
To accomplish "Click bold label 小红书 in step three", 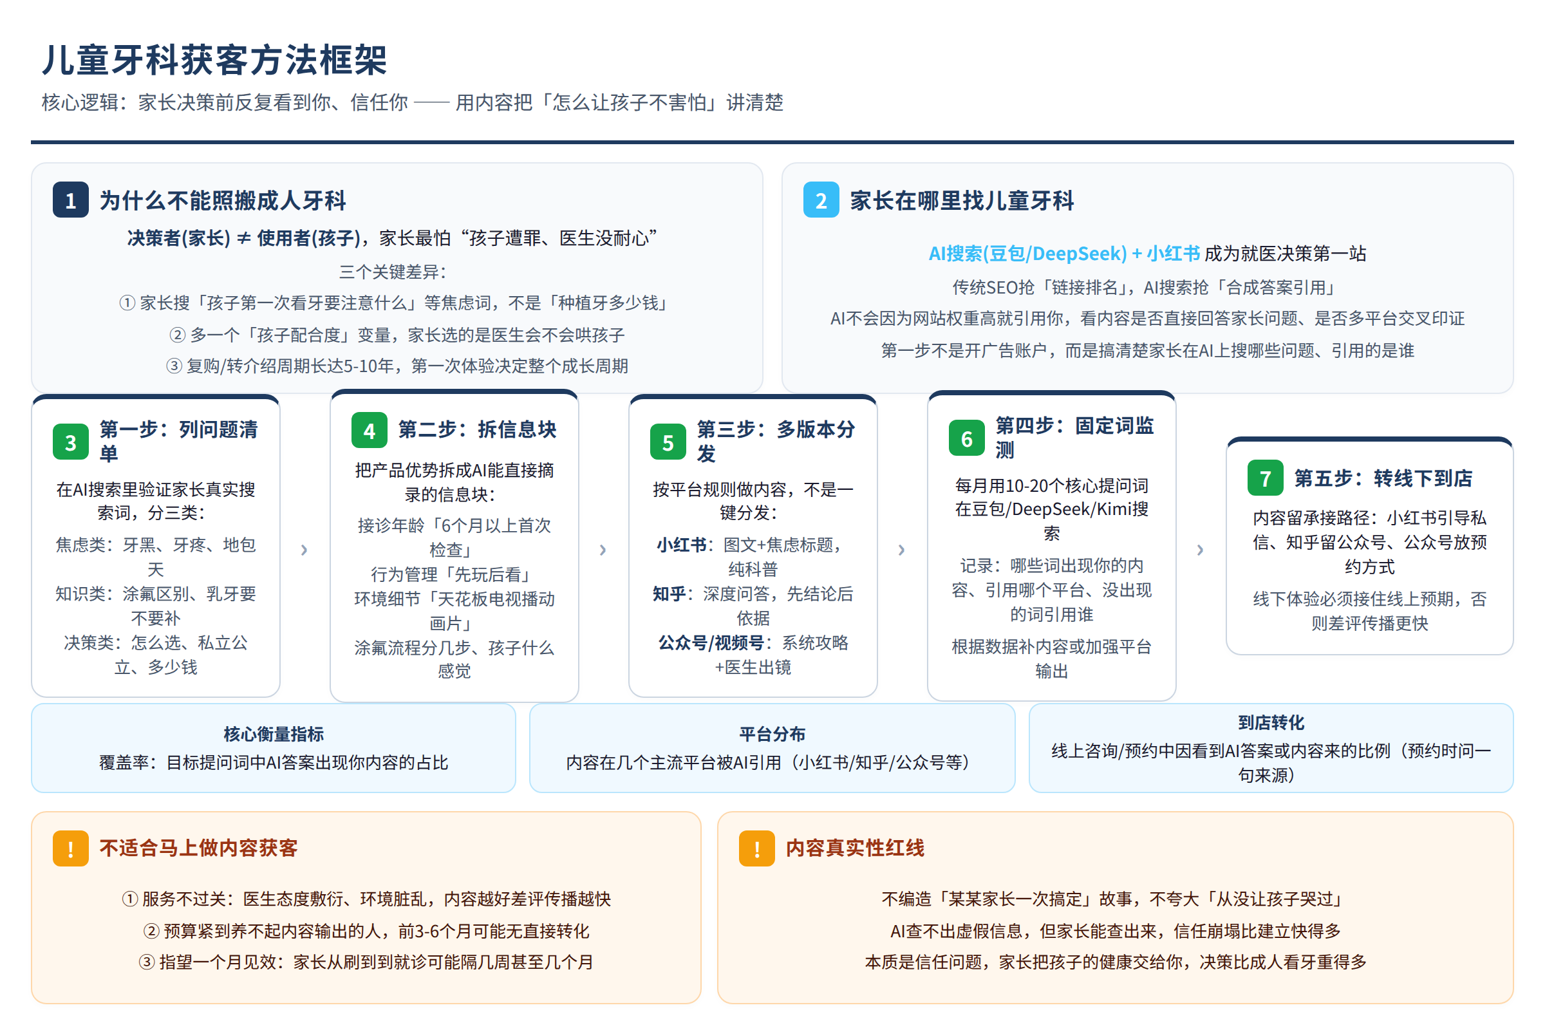I will point(681,545).
